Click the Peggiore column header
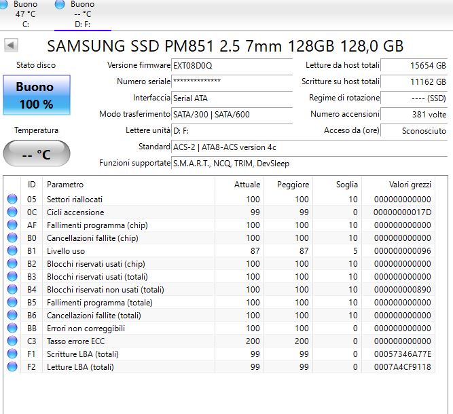 point(289,185)
